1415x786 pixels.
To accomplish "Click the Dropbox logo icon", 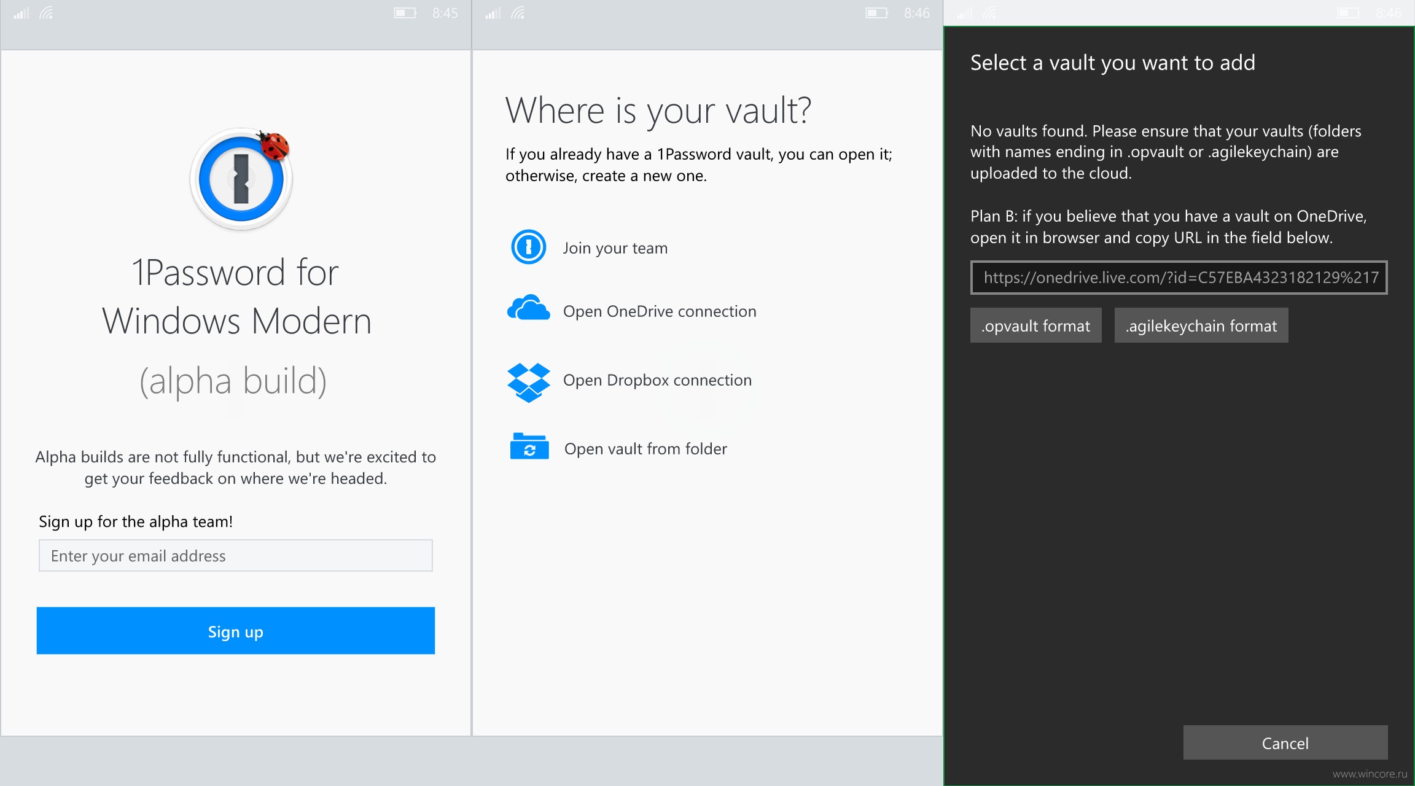I will point(528,383).
